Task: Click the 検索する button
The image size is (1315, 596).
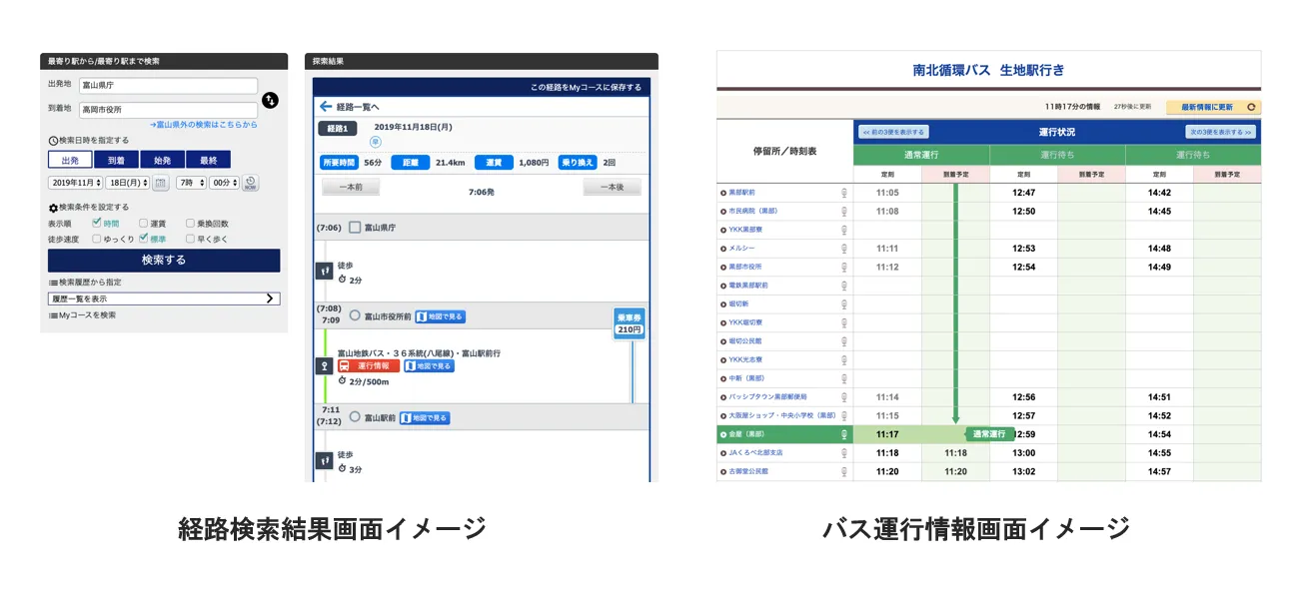Action: tap(164, 260)
